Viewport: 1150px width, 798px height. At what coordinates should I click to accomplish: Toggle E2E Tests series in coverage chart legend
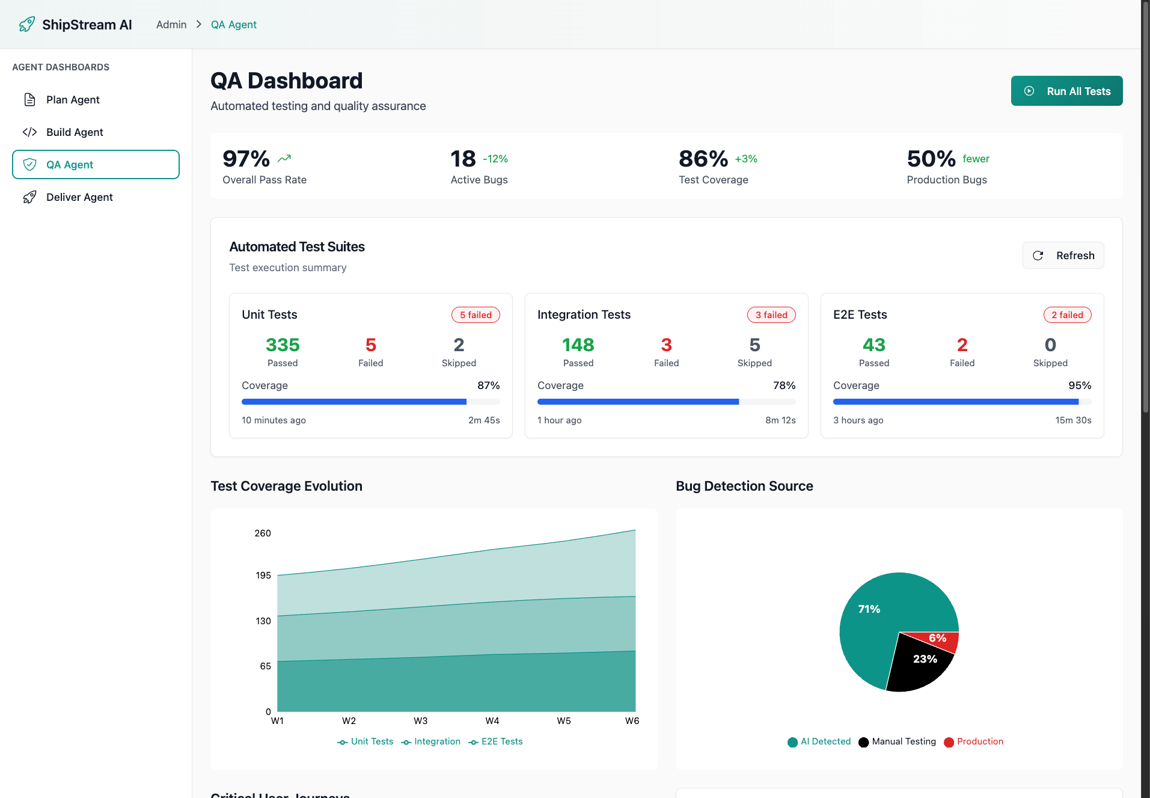coord(495,741)
